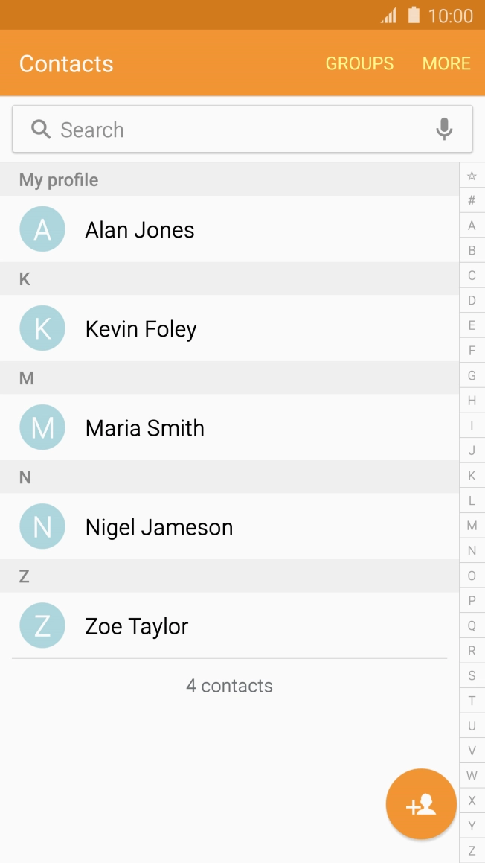
Task: Tap the microphone voice search icon
Action: (444, 129)
